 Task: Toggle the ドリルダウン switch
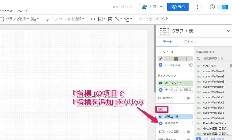[188, 98]
